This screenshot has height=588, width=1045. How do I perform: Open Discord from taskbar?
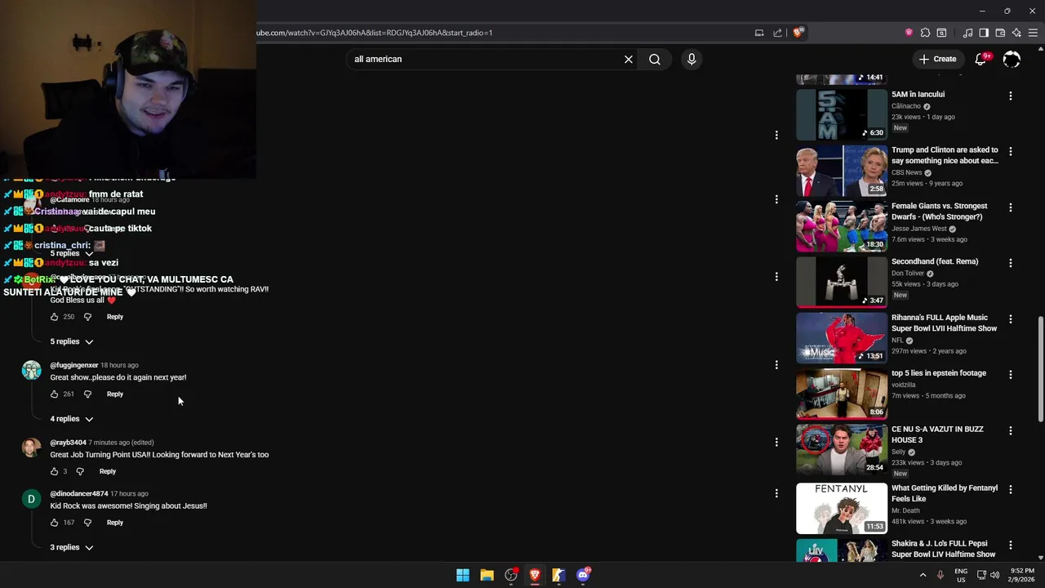583,575
